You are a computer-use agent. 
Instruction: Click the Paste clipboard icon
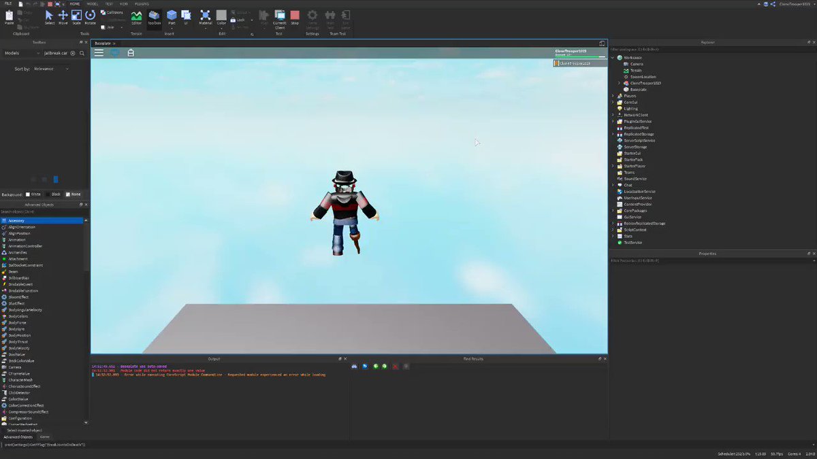(x=9, y=16)
